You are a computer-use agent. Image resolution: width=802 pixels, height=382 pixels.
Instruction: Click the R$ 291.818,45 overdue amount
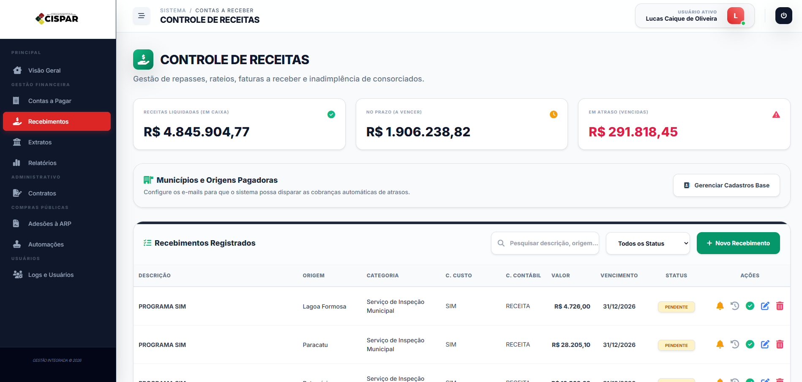coord(633,132)
